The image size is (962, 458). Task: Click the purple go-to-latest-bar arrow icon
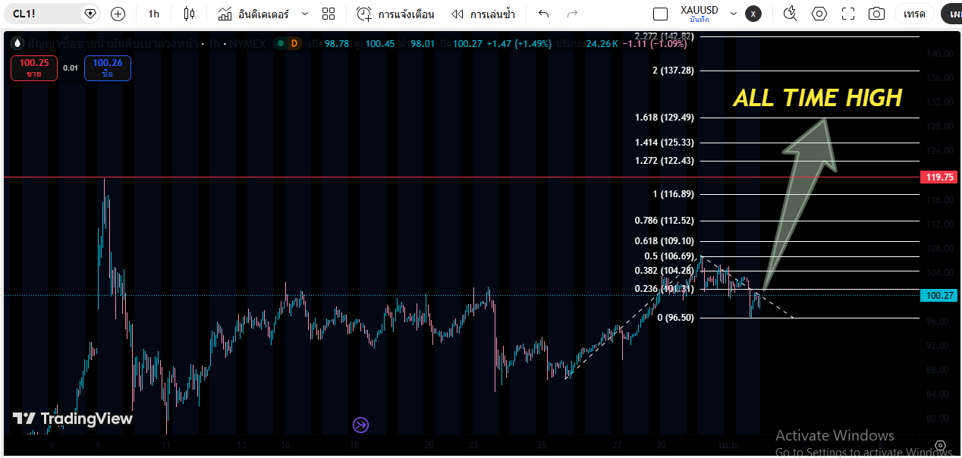click(x=361, y=425)
